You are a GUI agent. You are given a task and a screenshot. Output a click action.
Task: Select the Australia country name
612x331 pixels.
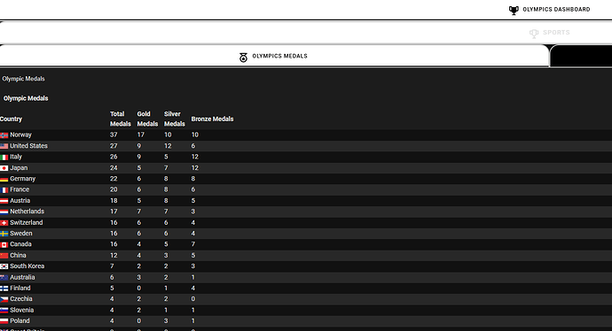(23, 277)
